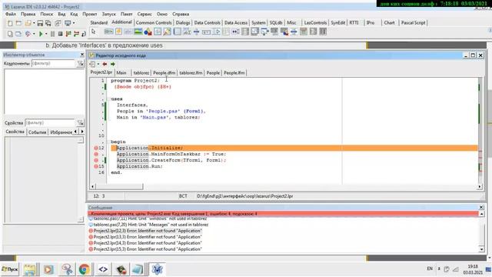492x277 pixels.
Task: Open the Справка menu
Action: click(181, 14)
